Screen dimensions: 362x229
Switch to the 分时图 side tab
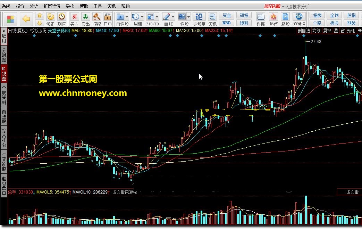(4, 55)
